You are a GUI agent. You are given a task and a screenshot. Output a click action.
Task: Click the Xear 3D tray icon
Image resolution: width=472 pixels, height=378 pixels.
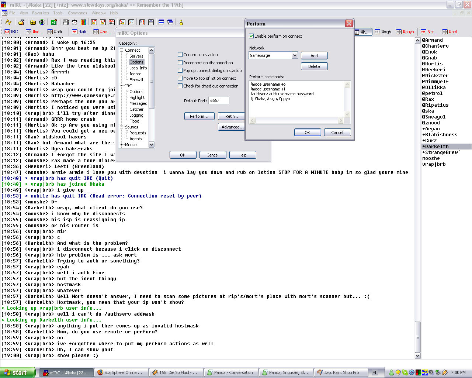click(x=424, y=372)
